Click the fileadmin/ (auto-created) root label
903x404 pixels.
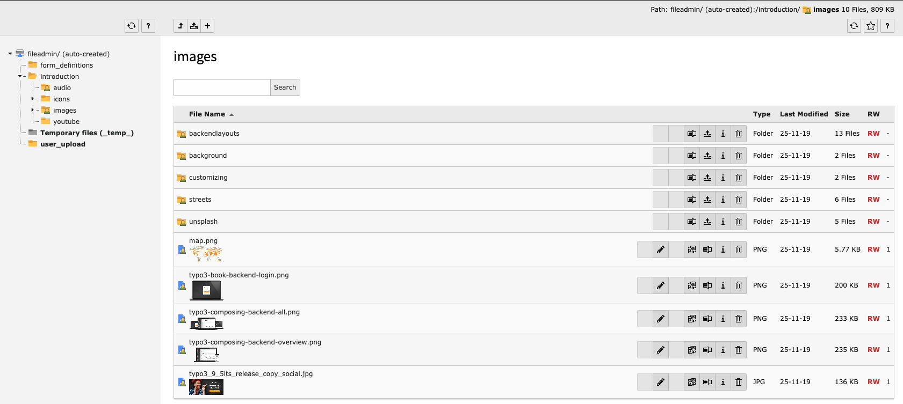tap(69, 54)
